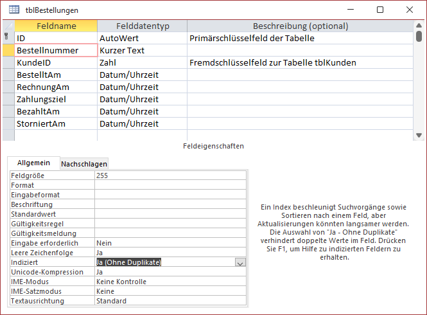The image size is (427, 315).
Task: Select the primary key icon beside ID row
Action: click(6, 36)
